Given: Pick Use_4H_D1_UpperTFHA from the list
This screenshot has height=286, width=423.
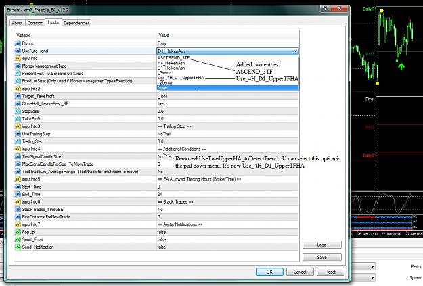Looking at the screenshot, I should (x=181, y=78).
